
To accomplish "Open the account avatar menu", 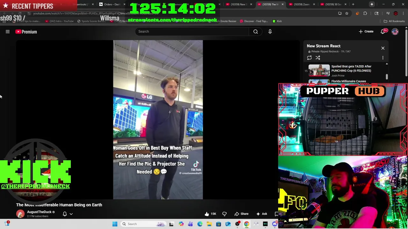I will click(395, 31).
